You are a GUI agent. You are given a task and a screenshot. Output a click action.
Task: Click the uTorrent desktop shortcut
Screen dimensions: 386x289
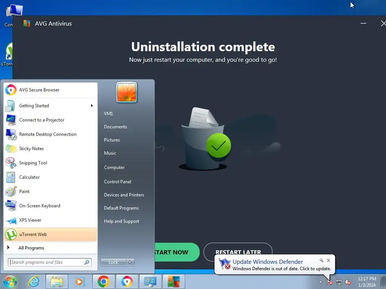pyautogui.click(x=7, y=55)
